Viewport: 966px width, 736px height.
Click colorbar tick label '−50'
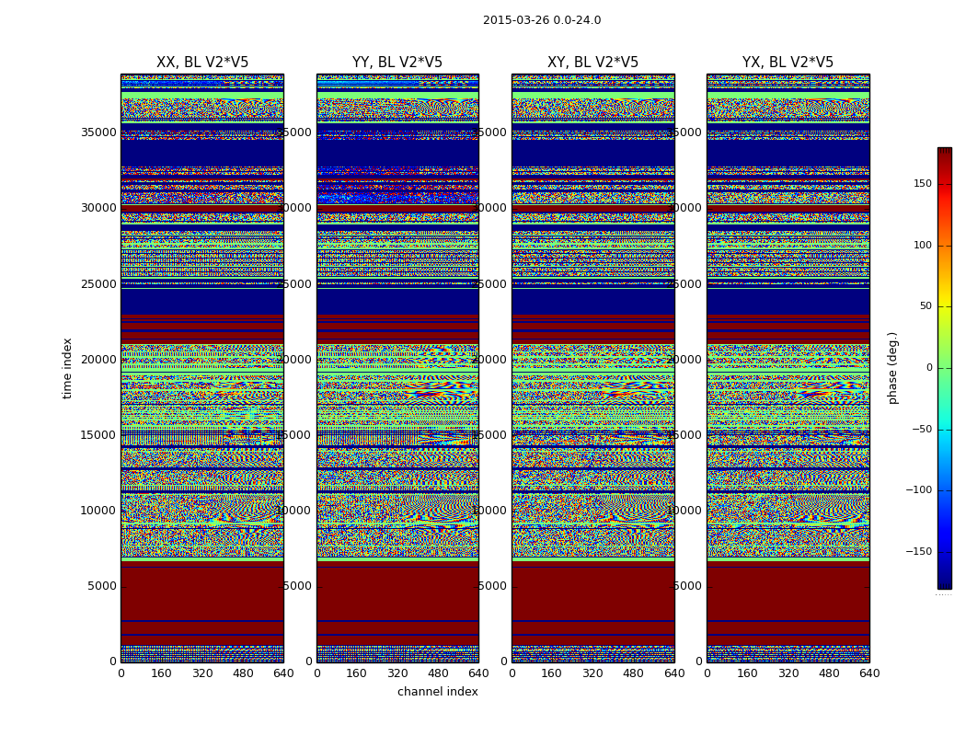click(922, 430)
